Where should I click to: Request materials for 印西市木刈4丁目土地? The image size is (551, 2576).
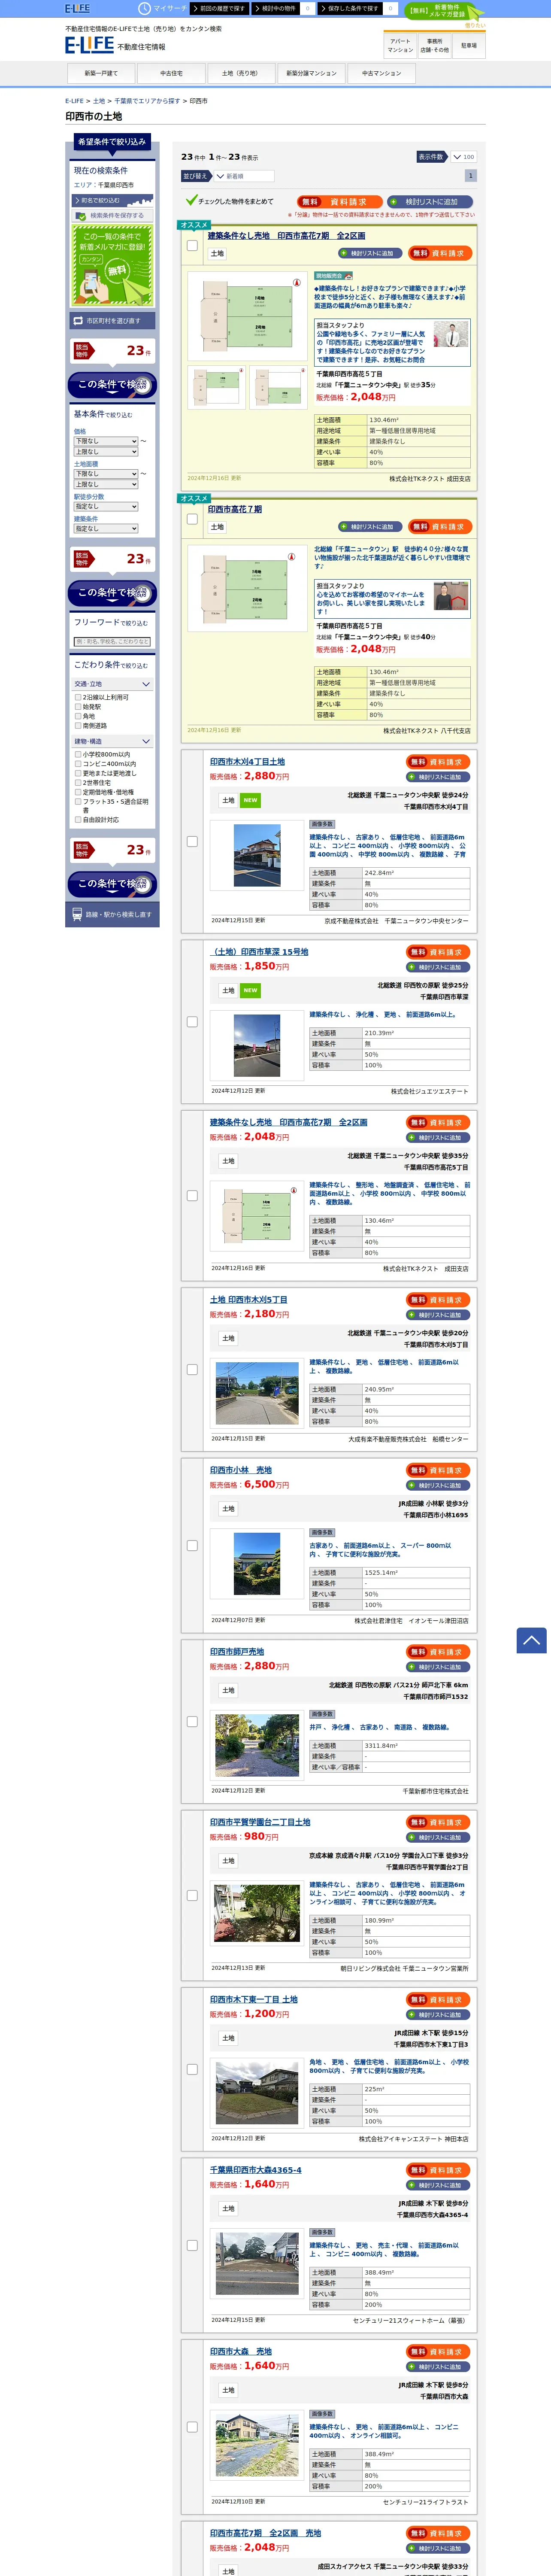pyautogui.click(x=438, y=762)
